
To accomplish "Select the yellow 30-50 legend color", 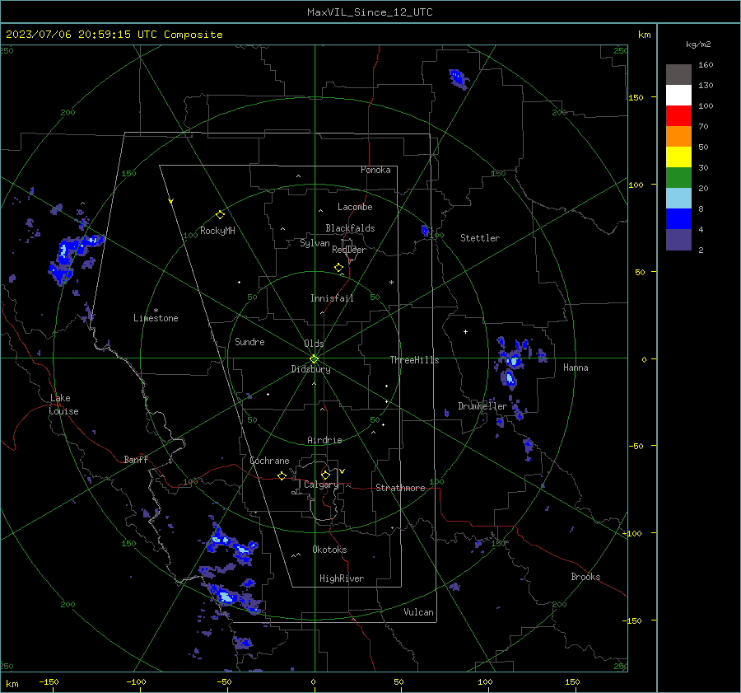I will pyautogui.click(x=678, y=157).
